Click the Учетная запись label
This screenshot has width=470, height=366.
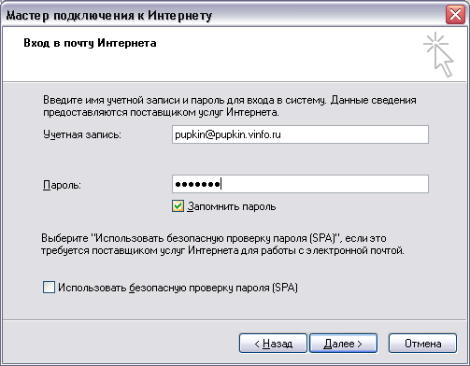coord(82,134)
